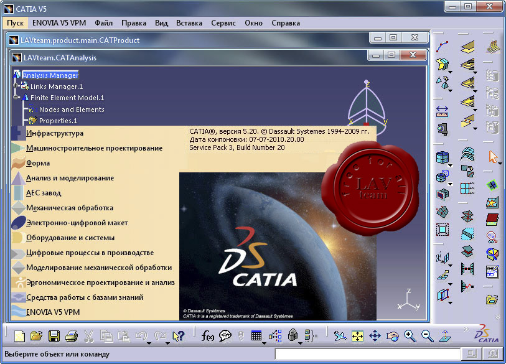This screenshot has height=364, width=506.
Task: Collapse the Finite Element Model.1 node
Action: tap(15, 97)
